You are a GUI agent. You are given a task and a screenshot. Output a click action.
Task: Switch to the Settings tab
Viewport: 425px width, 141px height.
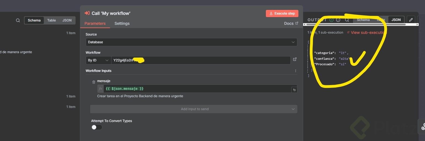pos(122,23)
